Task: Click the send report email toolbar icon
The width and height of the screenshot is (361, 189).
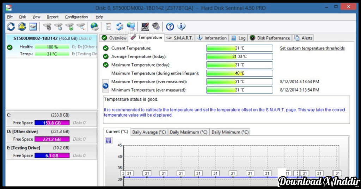Action: (x=120, y=26)
